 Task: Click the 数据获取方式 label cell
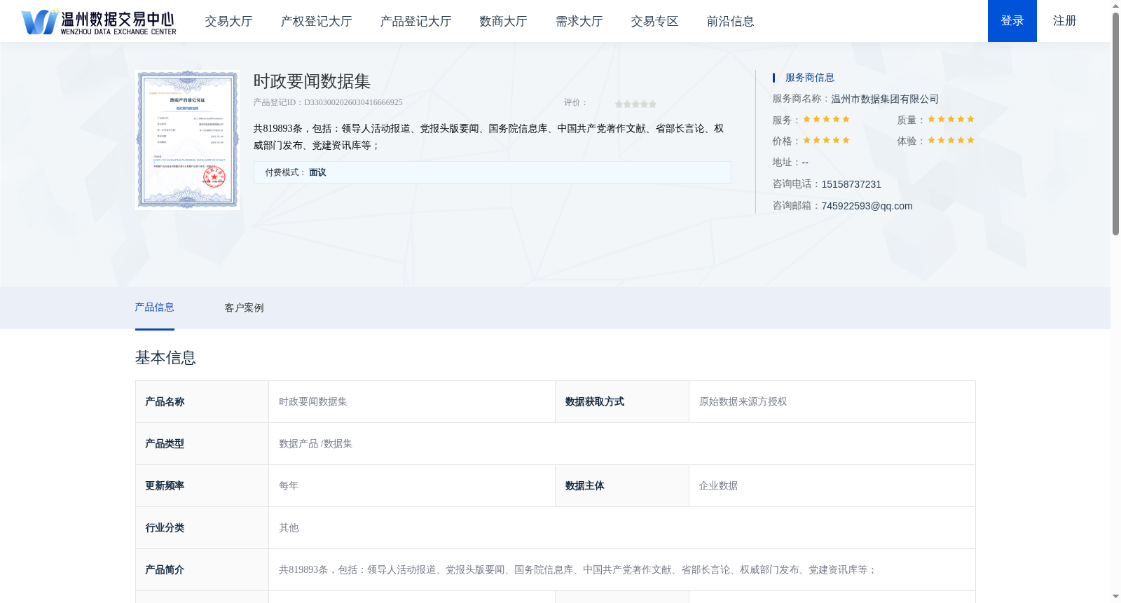point(622,402)
